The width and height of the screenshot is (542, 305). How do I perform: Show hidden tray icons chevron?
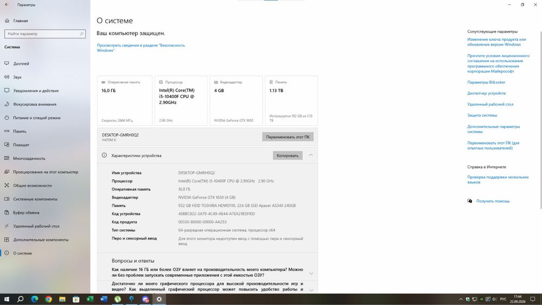pos(461,299)
